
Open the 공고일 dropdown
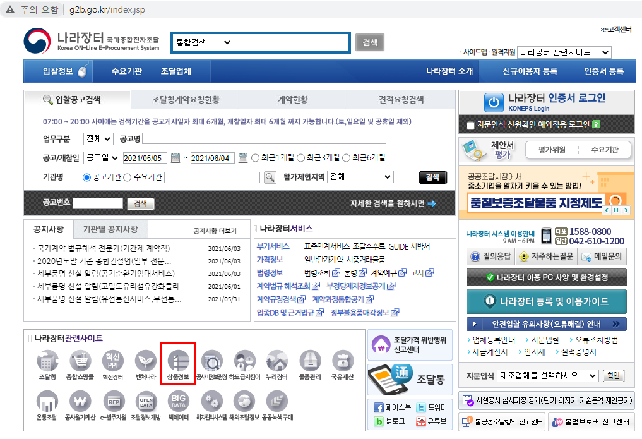tap(102, 158)
